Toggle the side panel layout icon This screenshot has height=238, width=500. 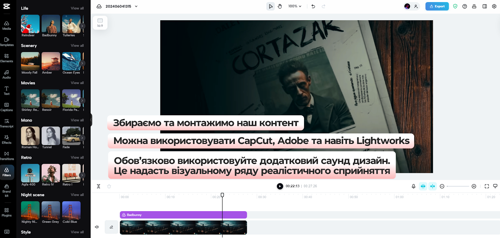(x=485, y=6)
